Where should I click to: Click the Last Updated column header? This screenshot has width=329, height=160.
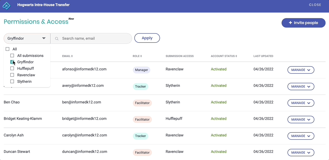pyautogui.click(x=263, y=56)
